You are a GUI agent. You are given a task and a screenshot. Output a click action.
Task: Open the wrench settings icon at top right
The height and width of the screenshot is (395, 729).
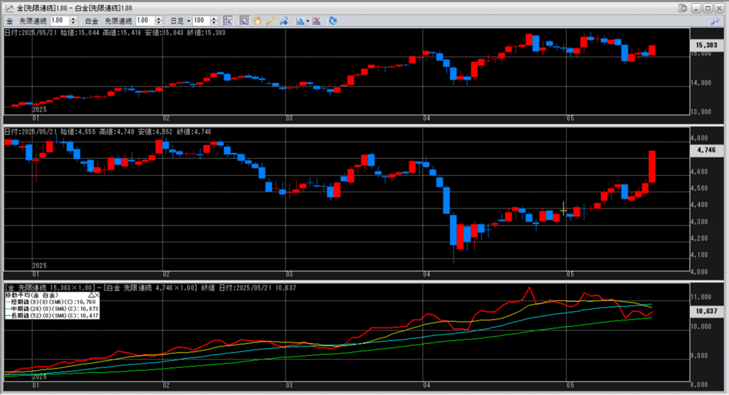pyautogui.click(x=715, y=21)
